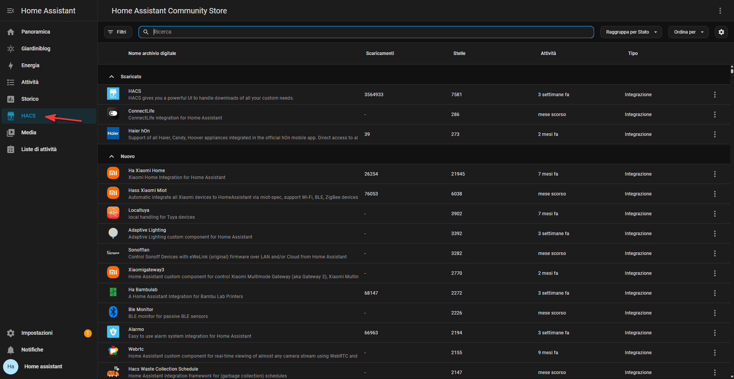
Task: Click the Adaptive Lighting bulb icon
Action: point(113,233)
